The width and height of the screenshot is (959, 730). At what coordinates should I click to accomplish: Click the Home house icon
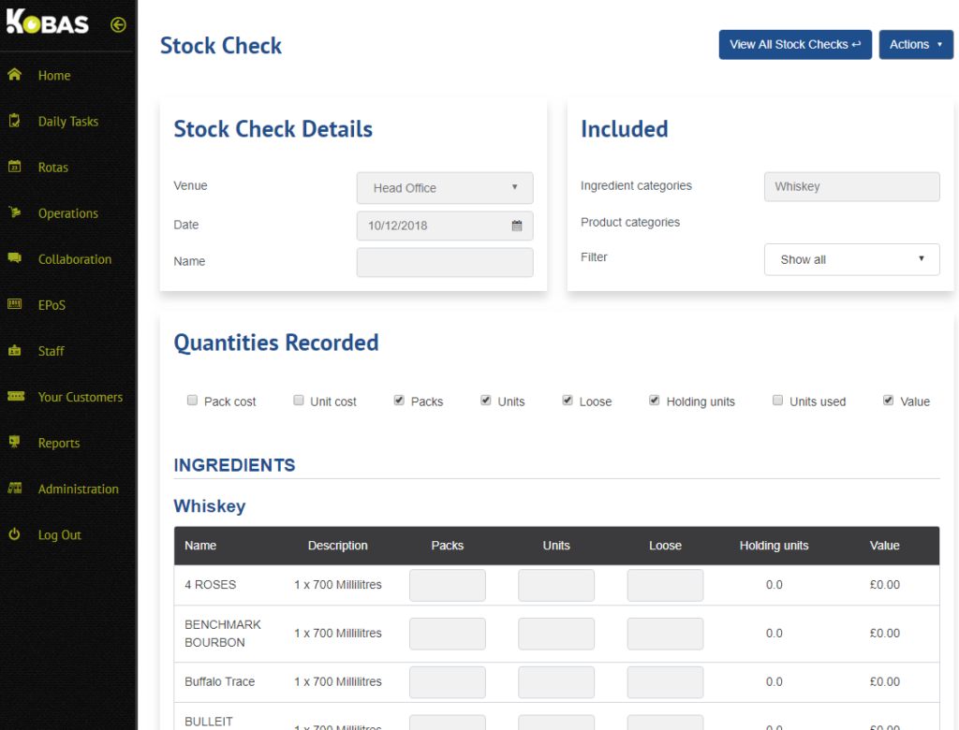tap(14, 75)
